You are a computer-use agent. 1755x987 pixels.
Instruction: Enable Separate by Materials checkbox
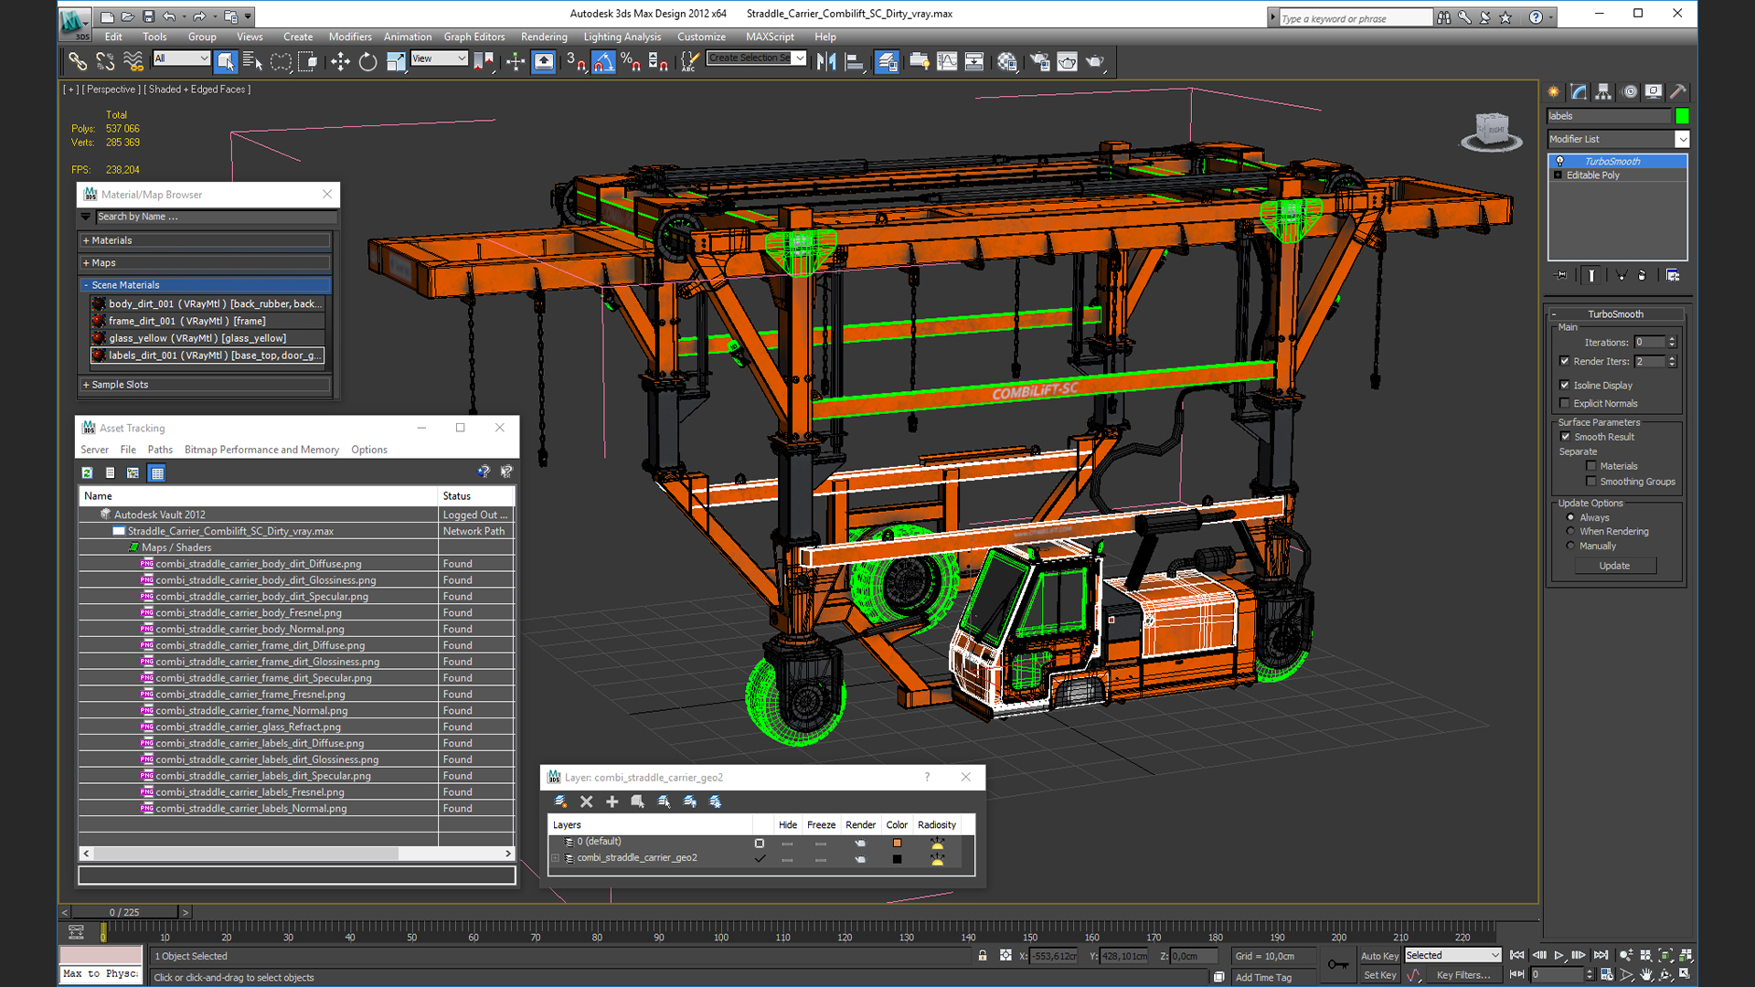pyautogui.click(x=1591, y=466)
